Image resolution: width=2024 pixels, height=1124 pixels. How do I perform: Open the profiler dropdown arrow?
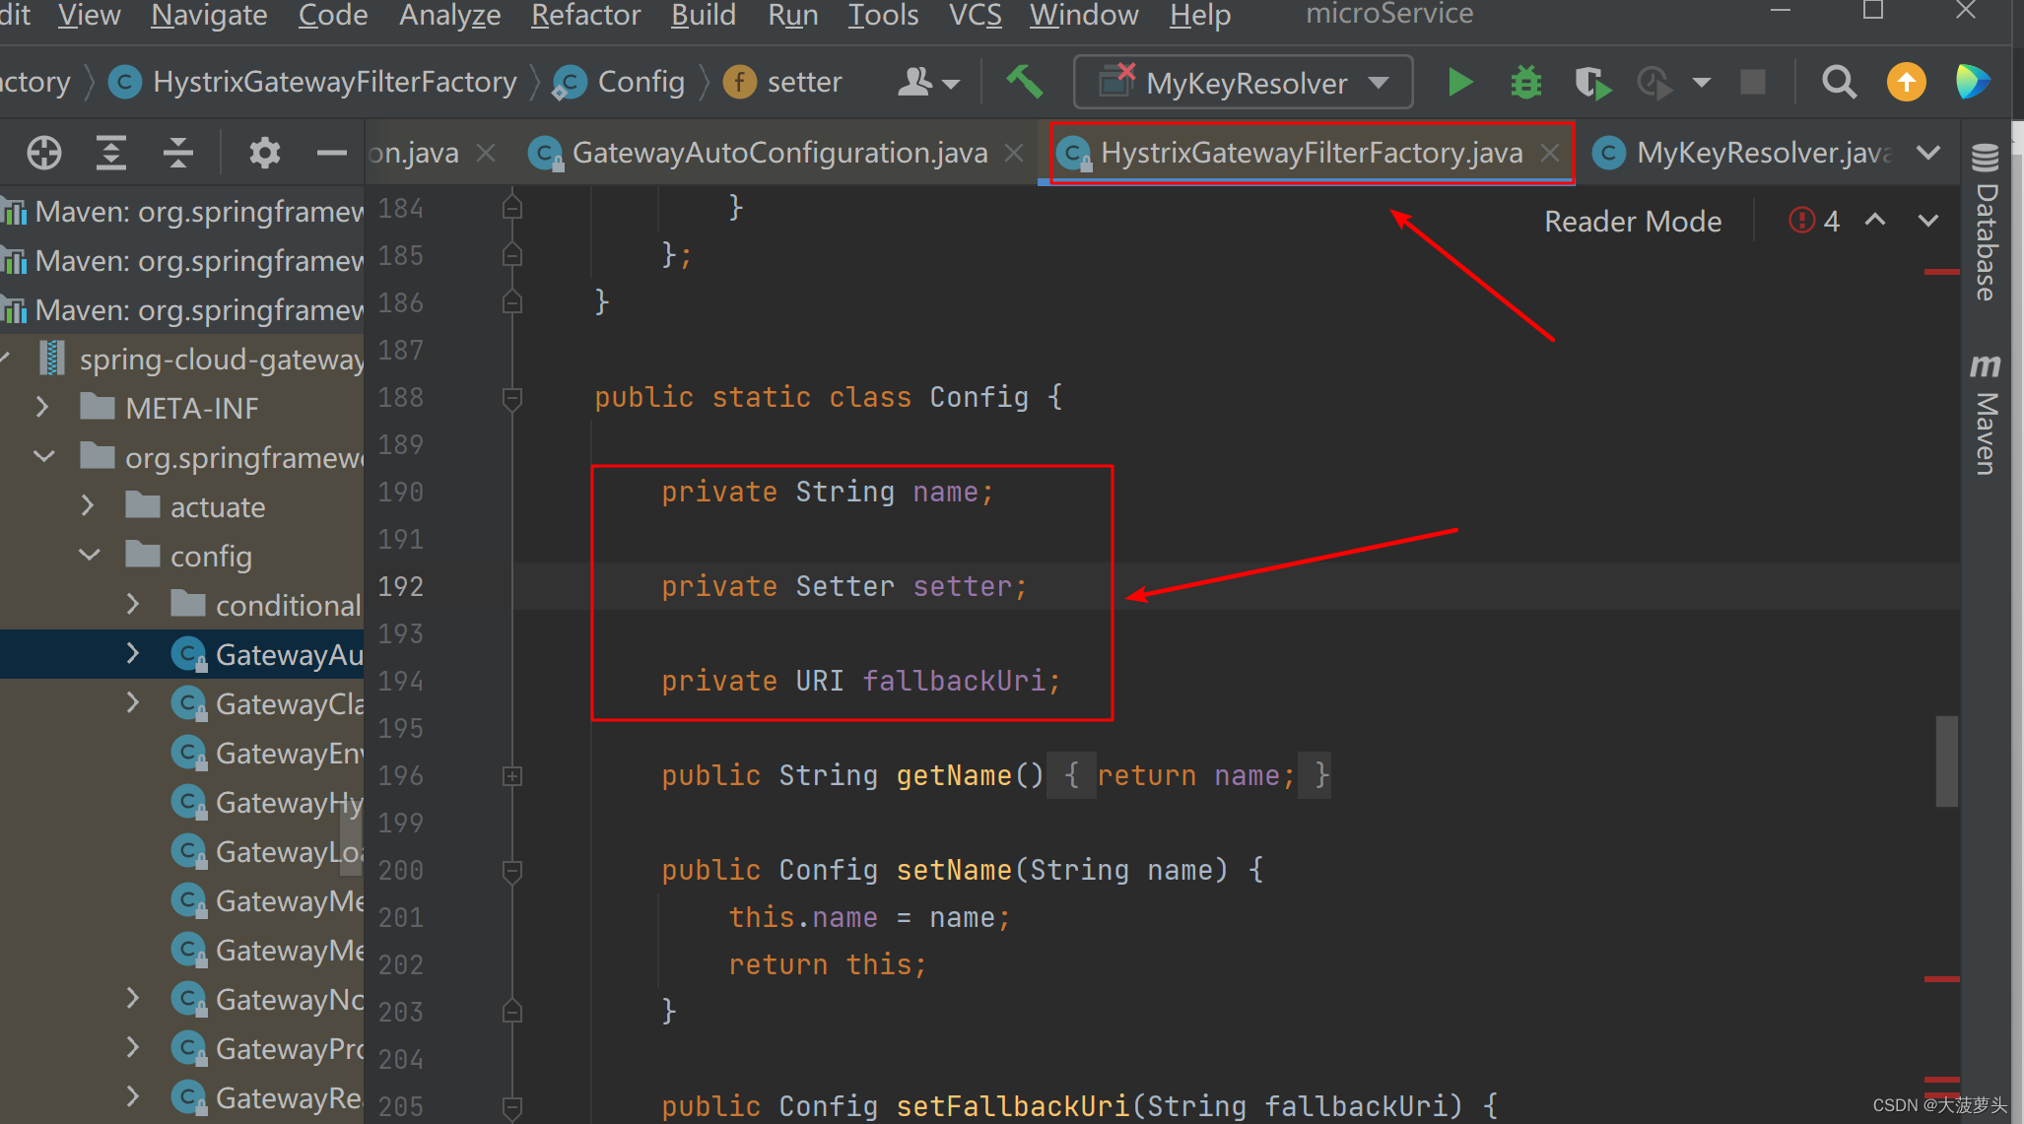pyautogui.click(x=1701, y=83)
